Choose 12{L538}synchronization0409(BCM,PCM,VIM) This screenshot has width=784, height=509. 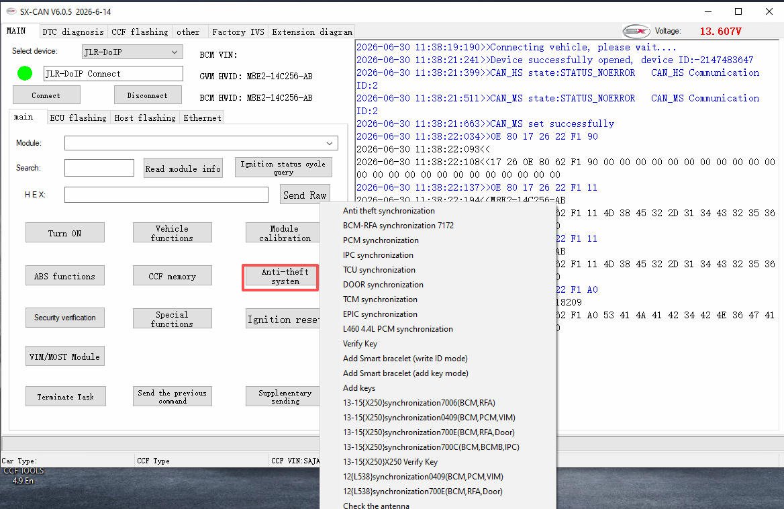pos(438,477)
